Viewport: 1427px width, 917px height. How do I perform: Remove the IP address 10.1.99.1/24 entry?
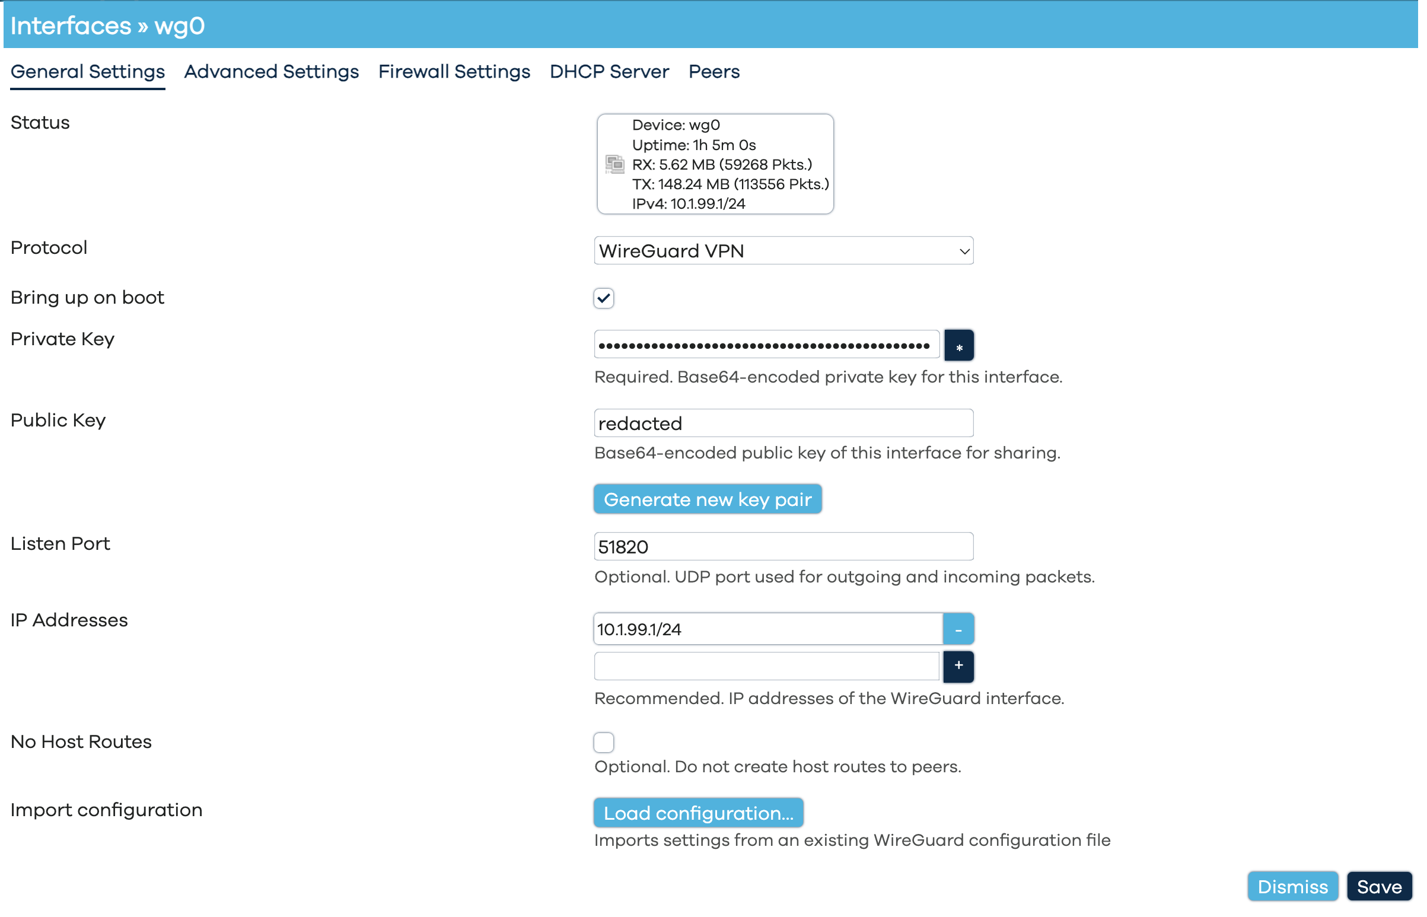point(958,628)
